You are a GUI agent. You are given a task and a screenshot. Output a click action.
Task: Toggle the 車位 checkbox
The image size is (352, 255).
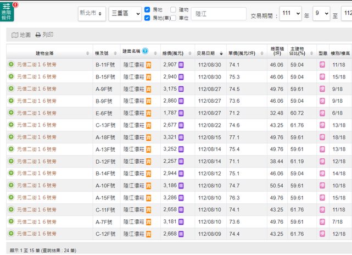[x=174, y=18]
